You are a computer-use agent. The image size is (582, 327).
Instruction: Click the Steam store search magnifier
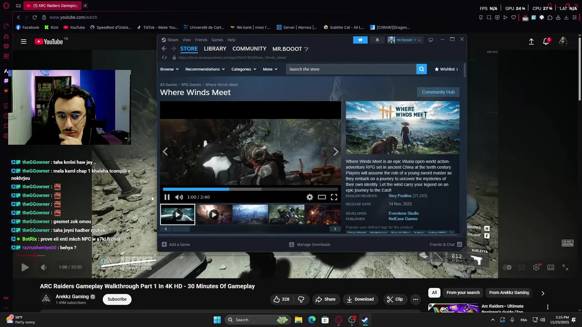422,69
